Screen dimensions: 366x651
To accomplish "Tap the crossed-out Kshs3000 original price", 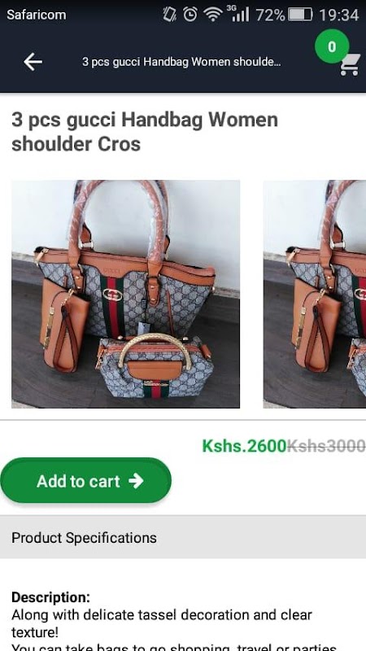I will click(326, 446).
